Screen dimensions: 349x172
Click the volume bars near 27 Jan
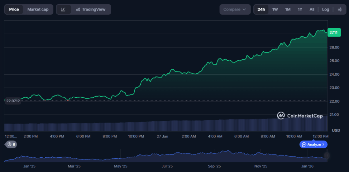[x=162, y=126]
